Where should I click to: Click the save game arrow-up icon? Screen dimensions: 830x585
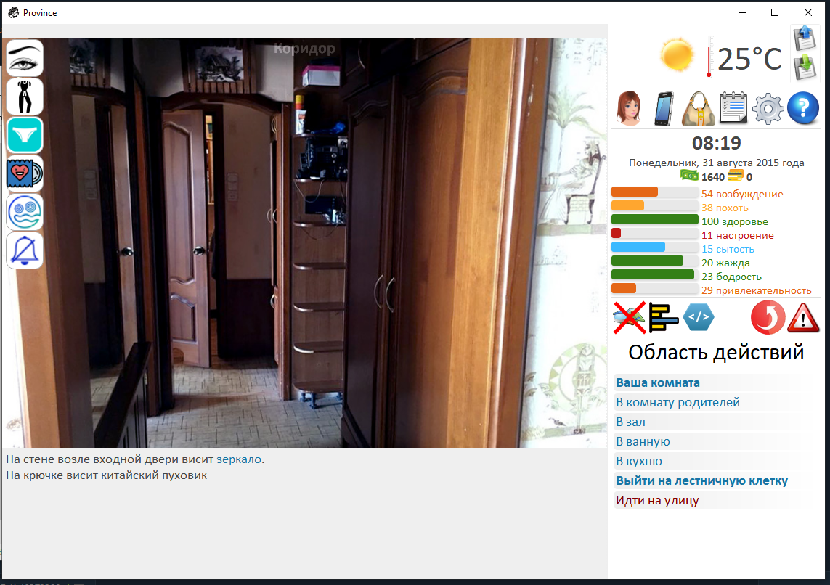[x=805, y=38]
